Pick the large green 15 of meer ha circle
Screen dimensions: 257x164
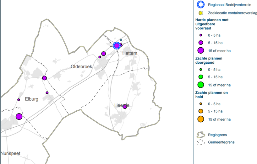[200, 85]
